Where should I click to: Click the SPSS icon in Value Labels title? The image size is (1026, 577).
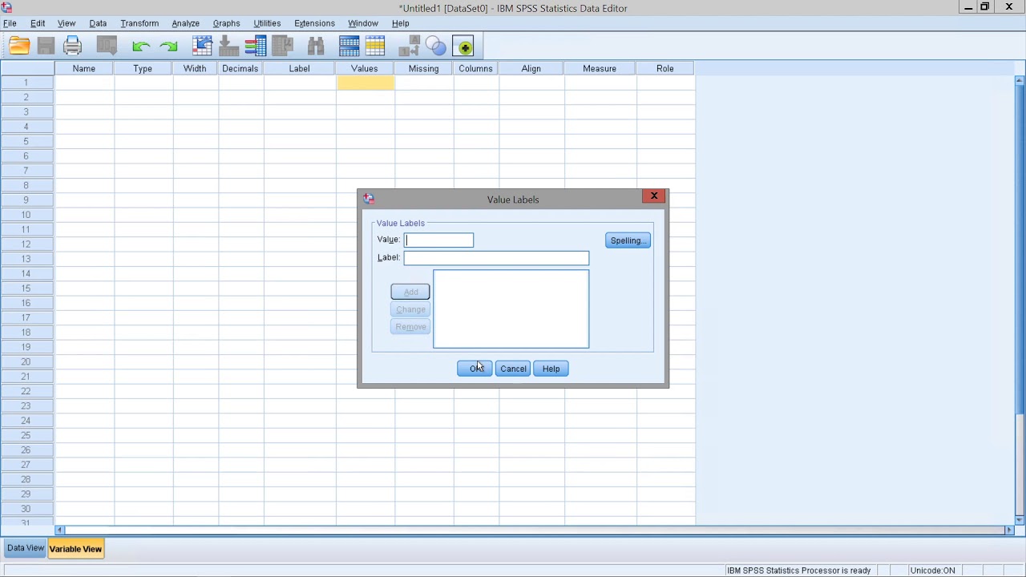[x=369, y=199]
